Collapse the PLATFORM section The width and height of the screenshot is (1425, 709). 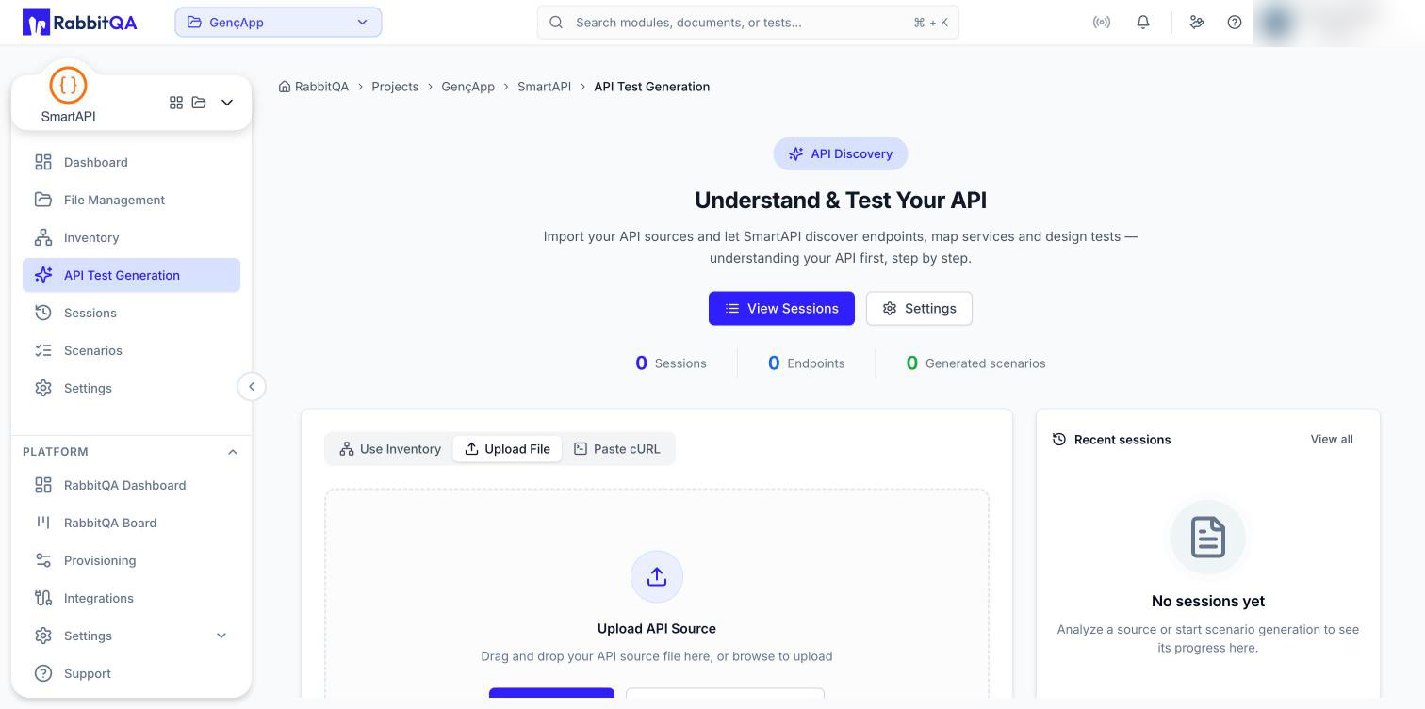pyautogui.click(x=233, y=452)
